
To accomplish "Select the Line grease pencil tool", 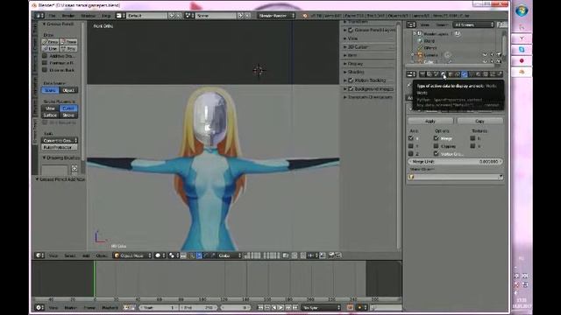I will [x=50, y=48].
